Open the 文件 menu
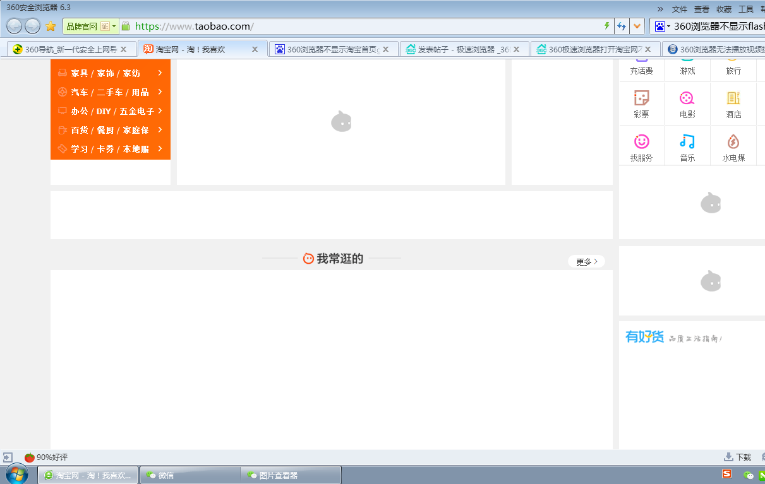765x484 pixels. [680, 9]
